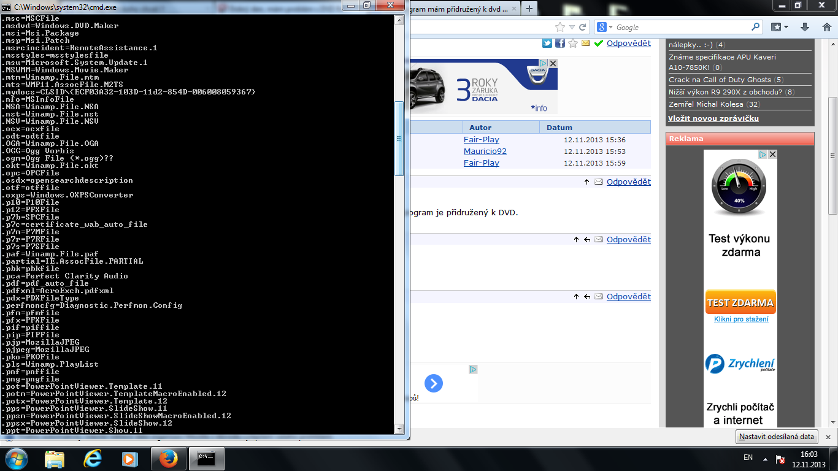This screenshot has height=471, width=838.
Task: Select the EN language indicator
Action: 748,458
